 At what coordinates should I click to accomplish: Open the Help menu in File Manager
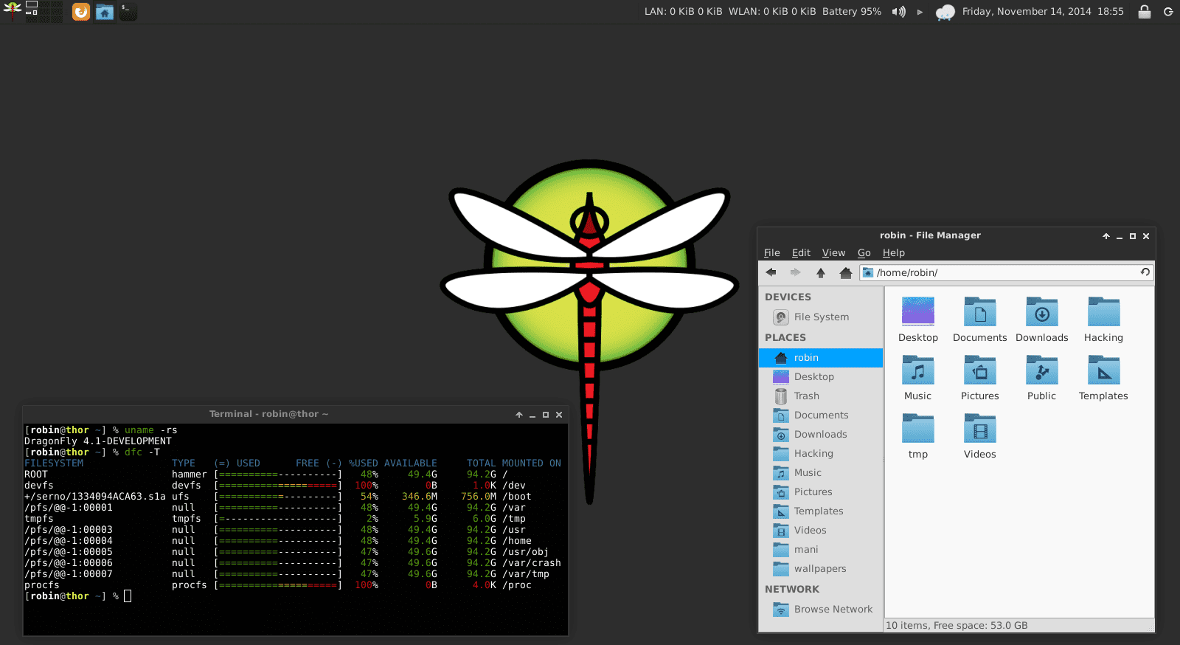coord(894,252)
